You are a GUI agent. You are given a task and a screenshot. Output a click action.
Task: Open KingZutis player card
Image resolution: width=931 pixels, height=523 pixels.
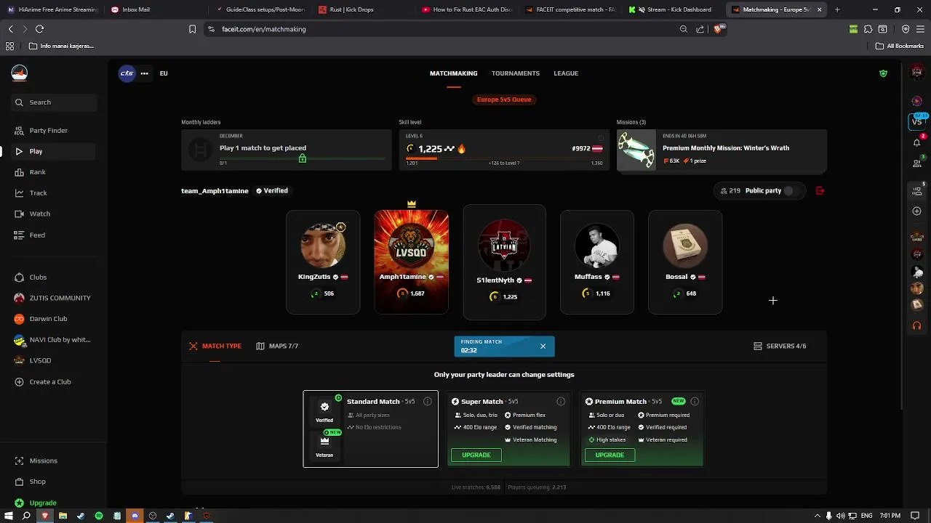(323, 262)
